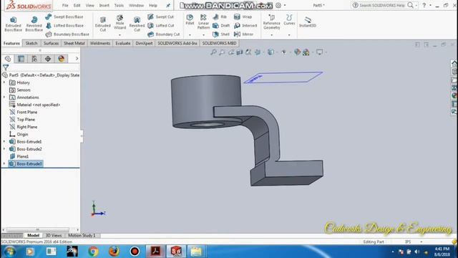
Task: Choose Boundary Boss/Base feature
Action: pyautogui.click(x=67, y=34)
